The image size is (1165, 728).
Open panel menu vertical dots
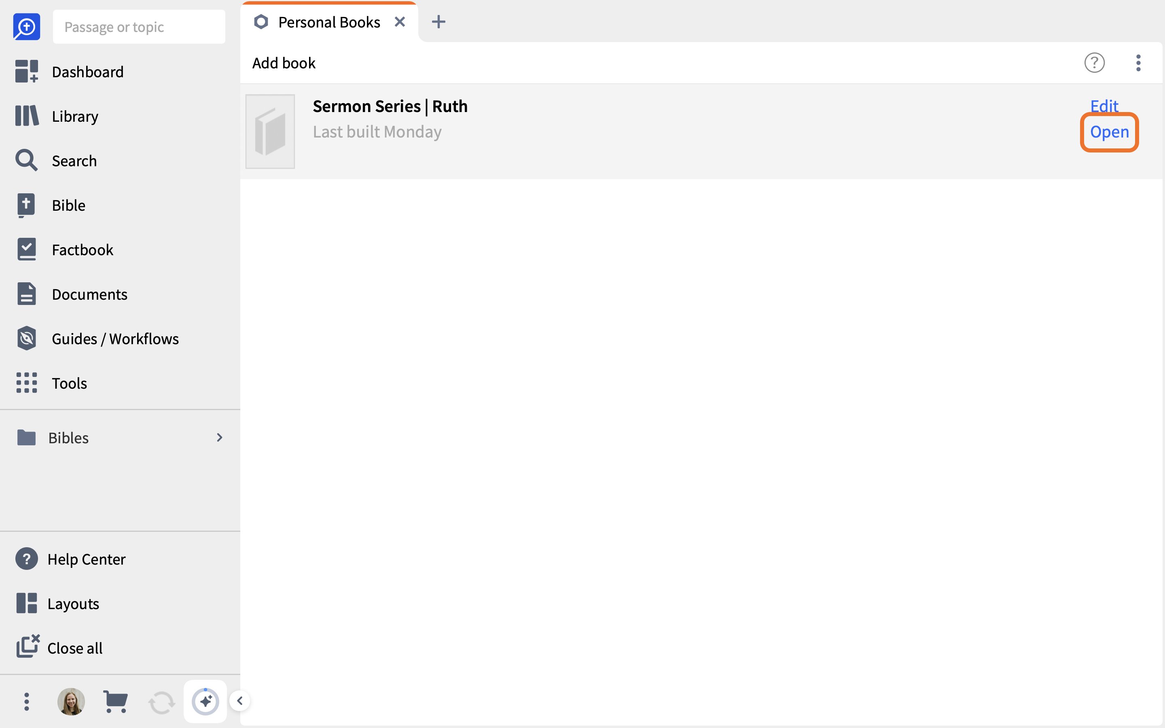(1138, 63)
